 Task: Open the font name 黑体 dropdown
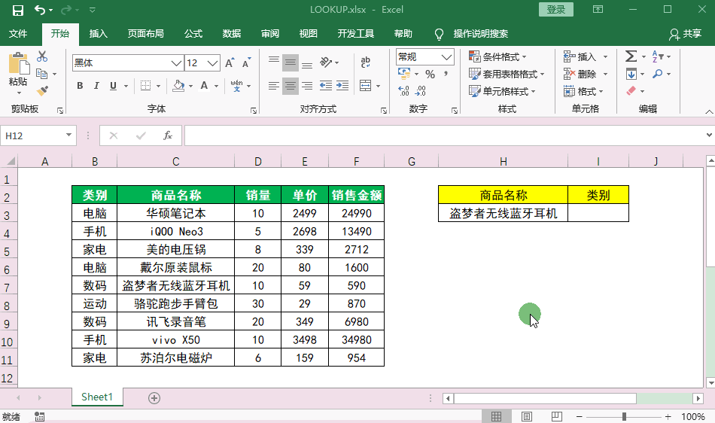pyautogui.click(x=176, y=63)
